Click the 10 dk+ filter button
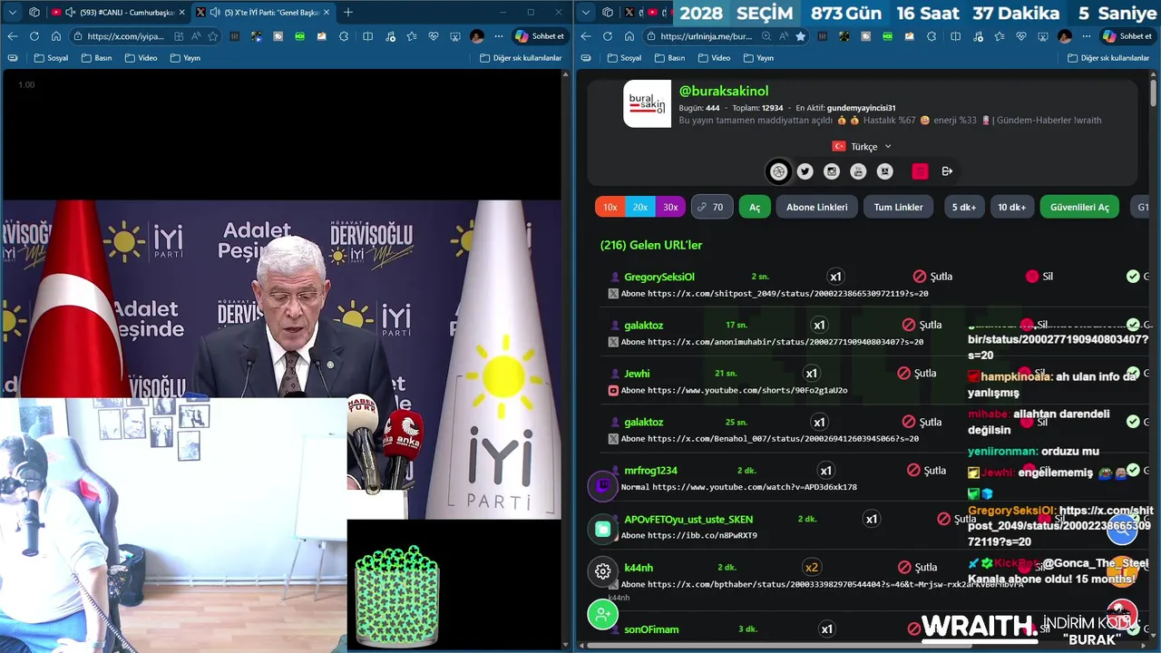 click(x=1011, y=207)
